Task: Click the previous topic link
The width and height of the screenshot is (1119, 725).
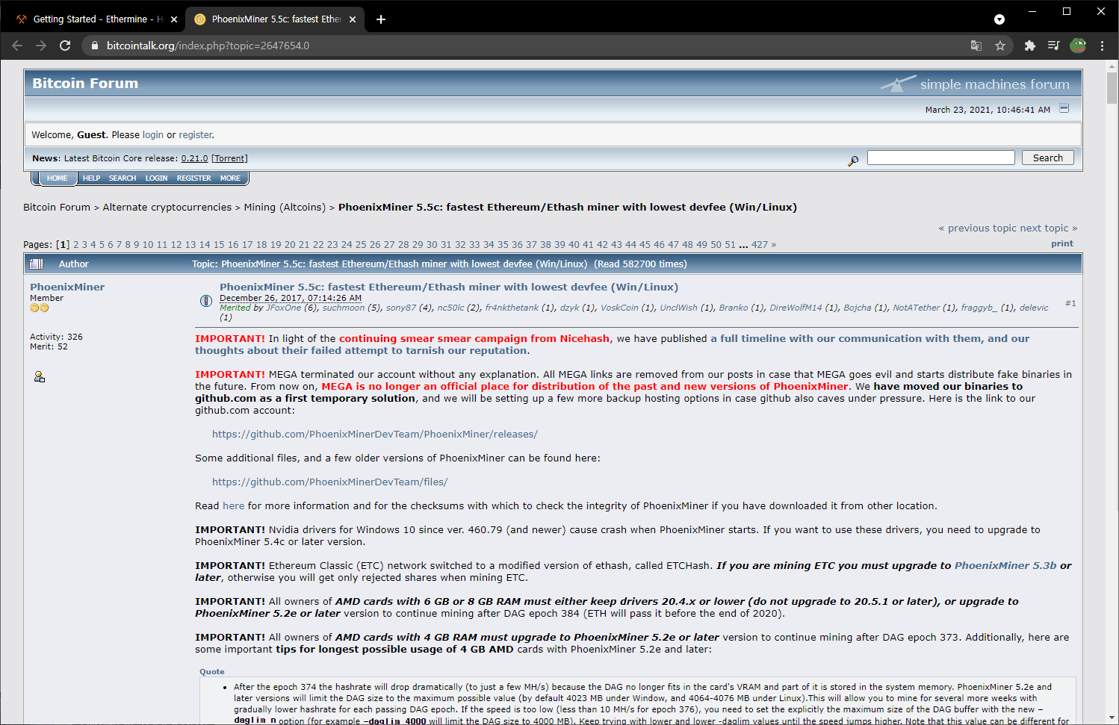Action: [977, 228]
